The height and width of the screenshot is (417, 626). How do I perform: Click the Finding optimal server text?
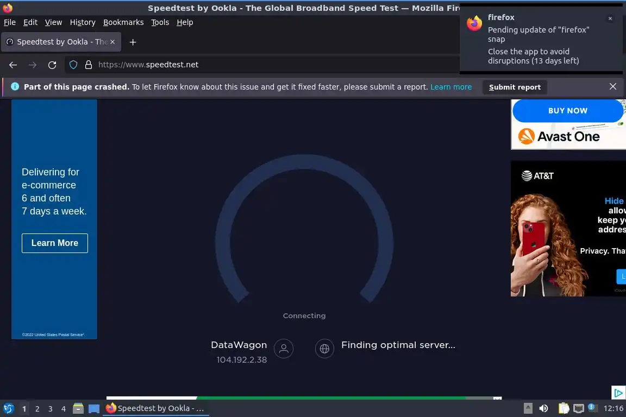[x=398, y=345]
